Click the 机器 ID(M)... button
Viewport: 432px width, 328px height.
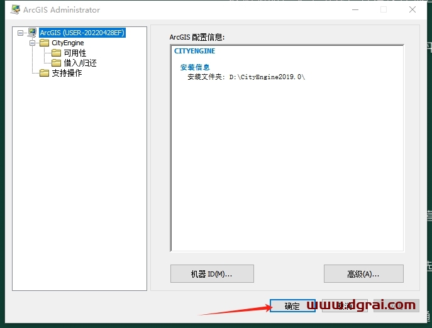tap(212, 274)
